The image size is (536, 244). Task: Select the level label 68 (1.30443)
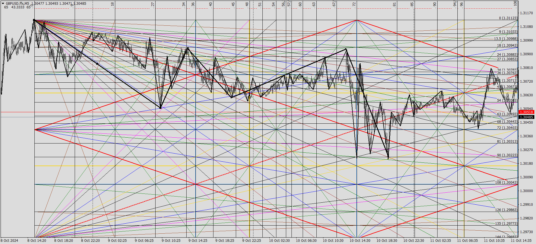click(x=507, y=122)
